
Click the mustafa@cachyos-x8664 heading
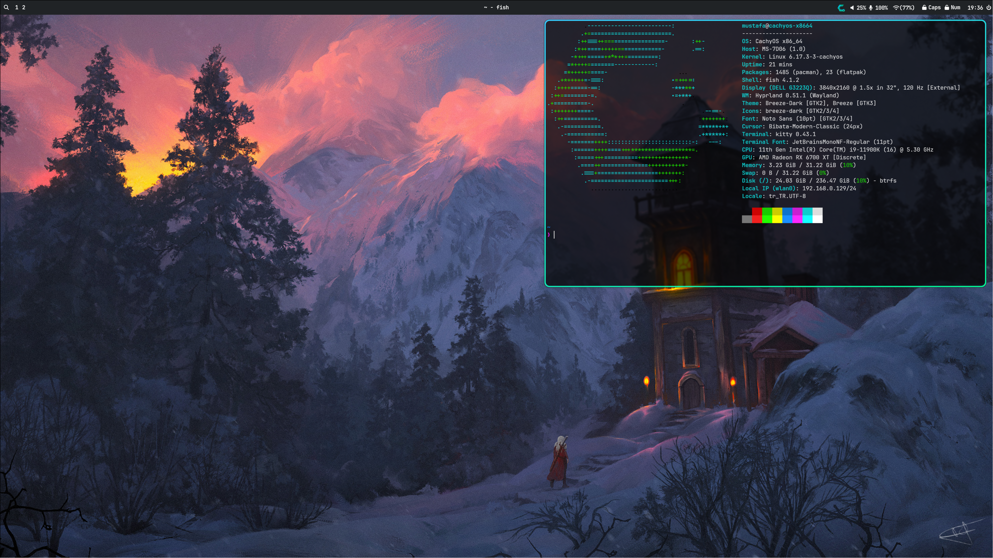coord(777,26)
